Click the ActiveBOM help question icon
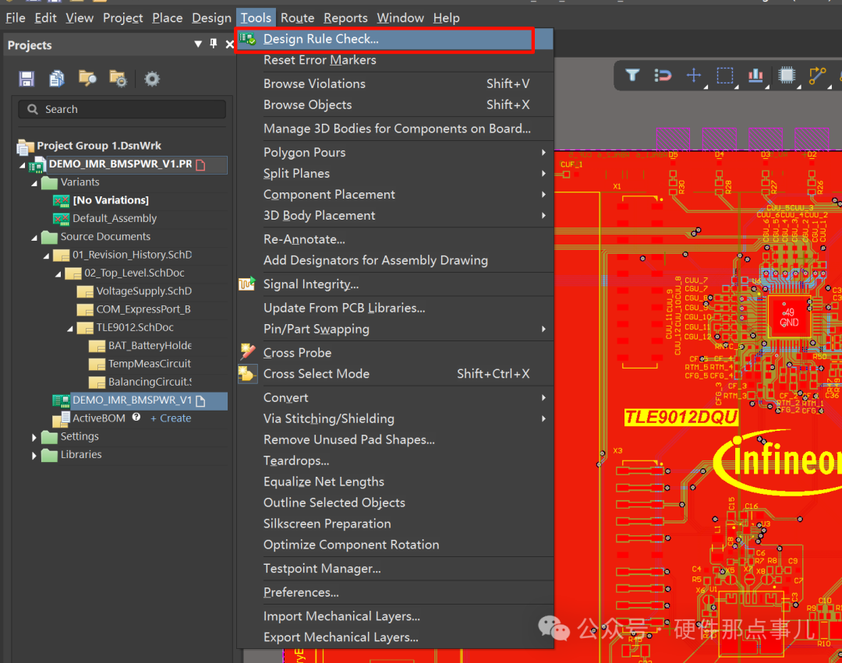 pyautogui.click(x=136, y=418)
